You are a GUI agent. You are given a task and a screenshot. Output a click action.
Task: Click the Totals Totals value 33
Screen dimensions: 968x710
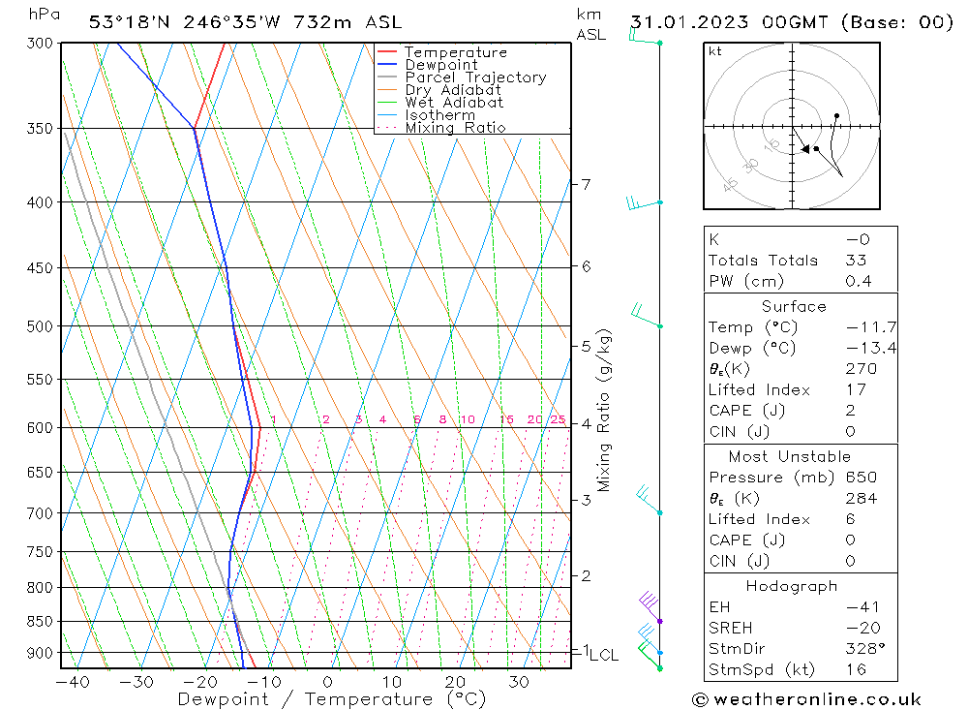(x=856, y=261)
